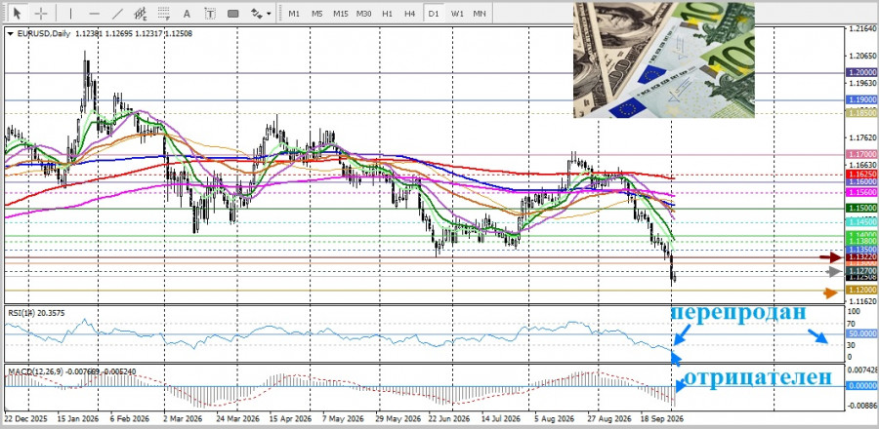The height and width of the screenshot is (429, 879).
Task: Select the 1.18500 price level label
Action: click(x=861, y=113)
